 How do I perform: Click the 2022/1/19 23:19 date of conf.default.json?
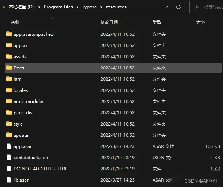(x=117, y=157)
